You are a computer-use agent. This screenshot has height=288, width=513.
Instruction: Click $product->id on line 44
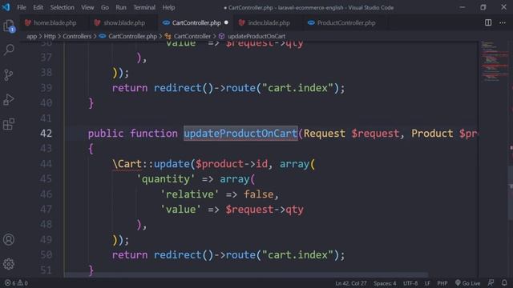pyautogui.click(x=232, y=163)
